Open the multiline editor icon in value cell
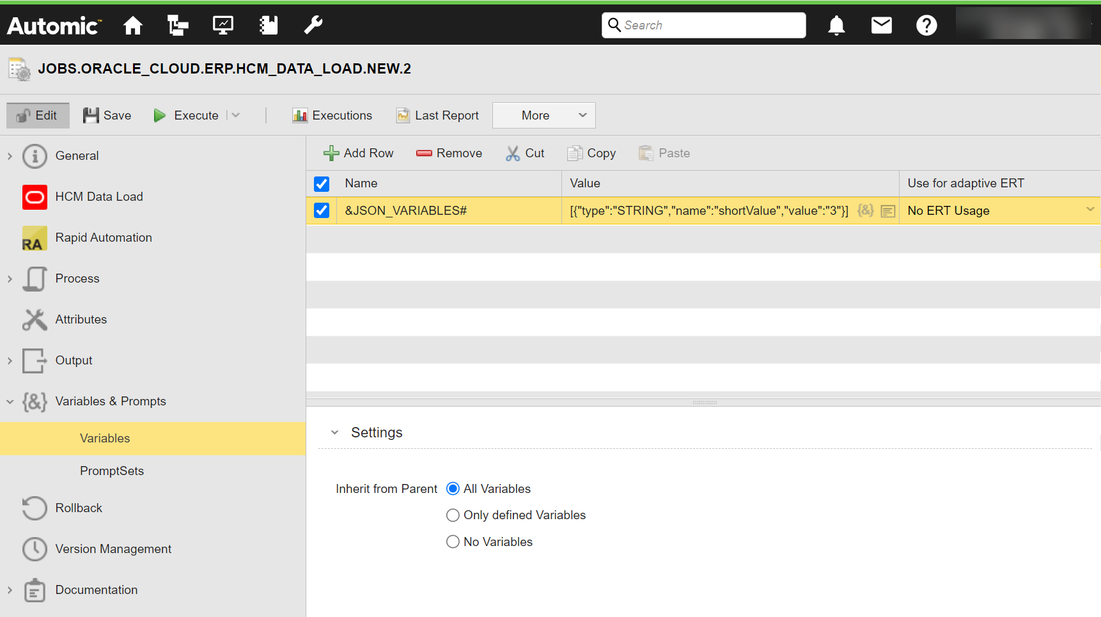 click(x=888, y=211)
